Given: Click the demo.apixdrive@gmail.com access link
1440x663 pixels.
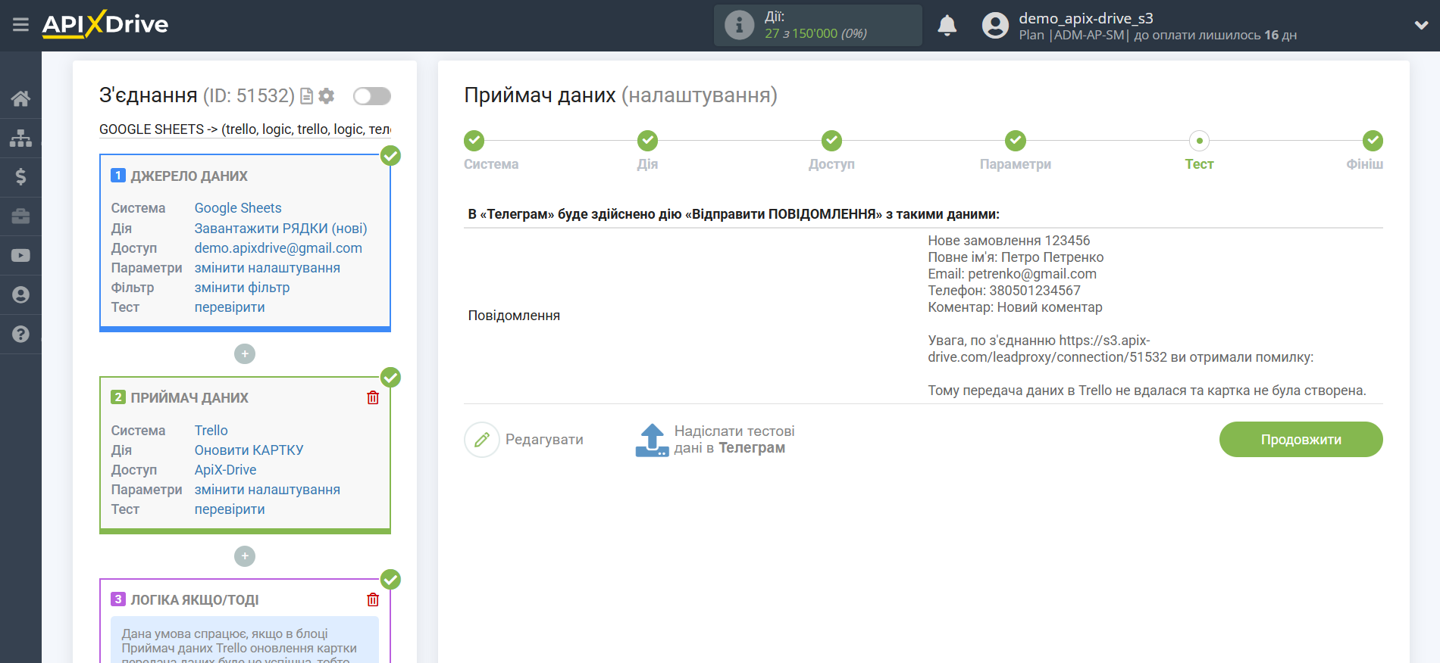Looking at the screenshot, I should coord(278,248).
